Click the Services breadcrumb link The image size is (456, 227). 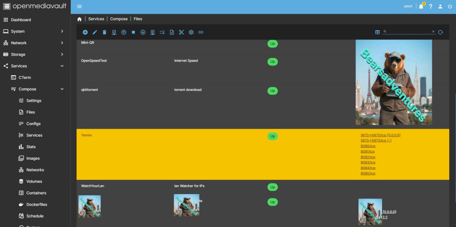point(96,19)
